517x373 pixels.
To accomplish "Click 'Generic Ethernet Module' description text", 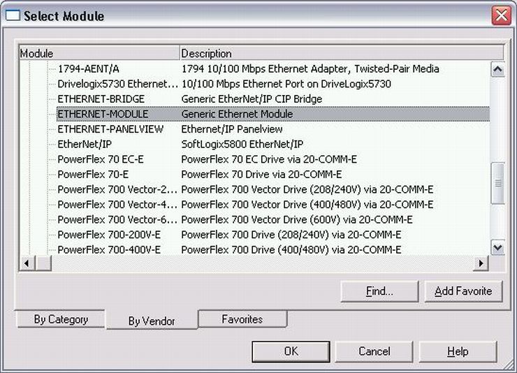I will [x=237, y=114].
